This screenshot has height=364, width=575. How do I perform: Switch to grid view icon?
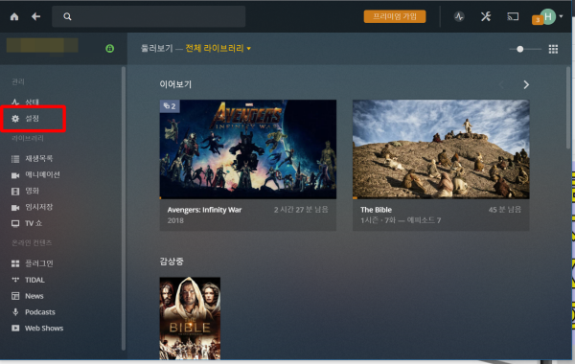tap(553, 49)
